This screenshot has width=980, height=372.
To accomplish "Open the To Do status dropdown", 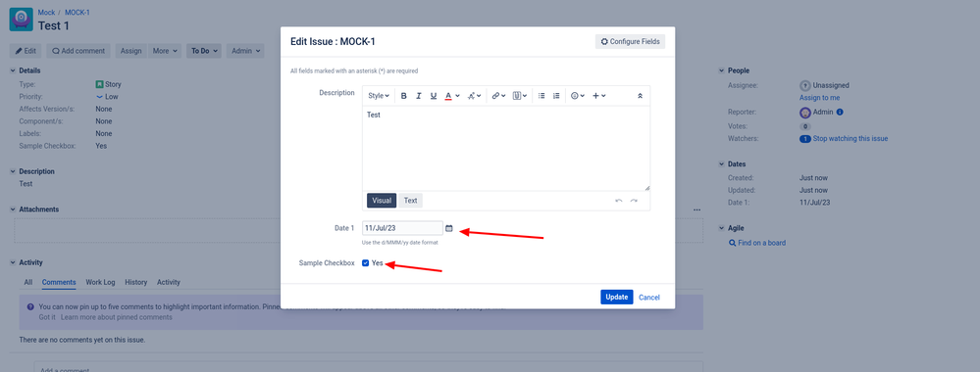I will [204, 51].
